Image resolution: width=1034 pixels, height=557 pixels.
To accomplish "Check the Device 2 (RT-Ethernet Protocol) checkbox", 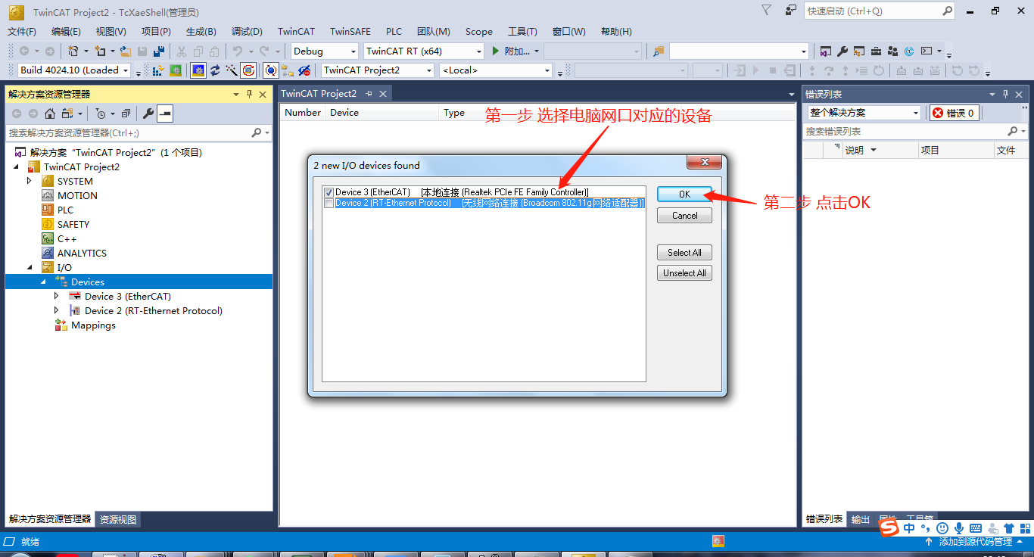I will 328,203.
